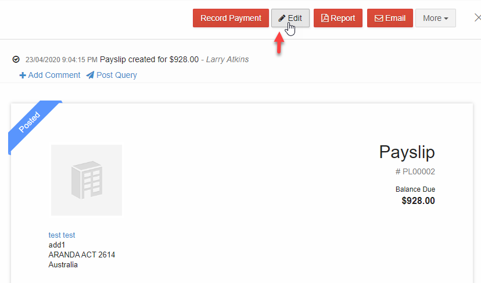The width and height of the screenshot is (481, 283).
Task: Click the pencil icon on Edit
Action: point(282,19)
